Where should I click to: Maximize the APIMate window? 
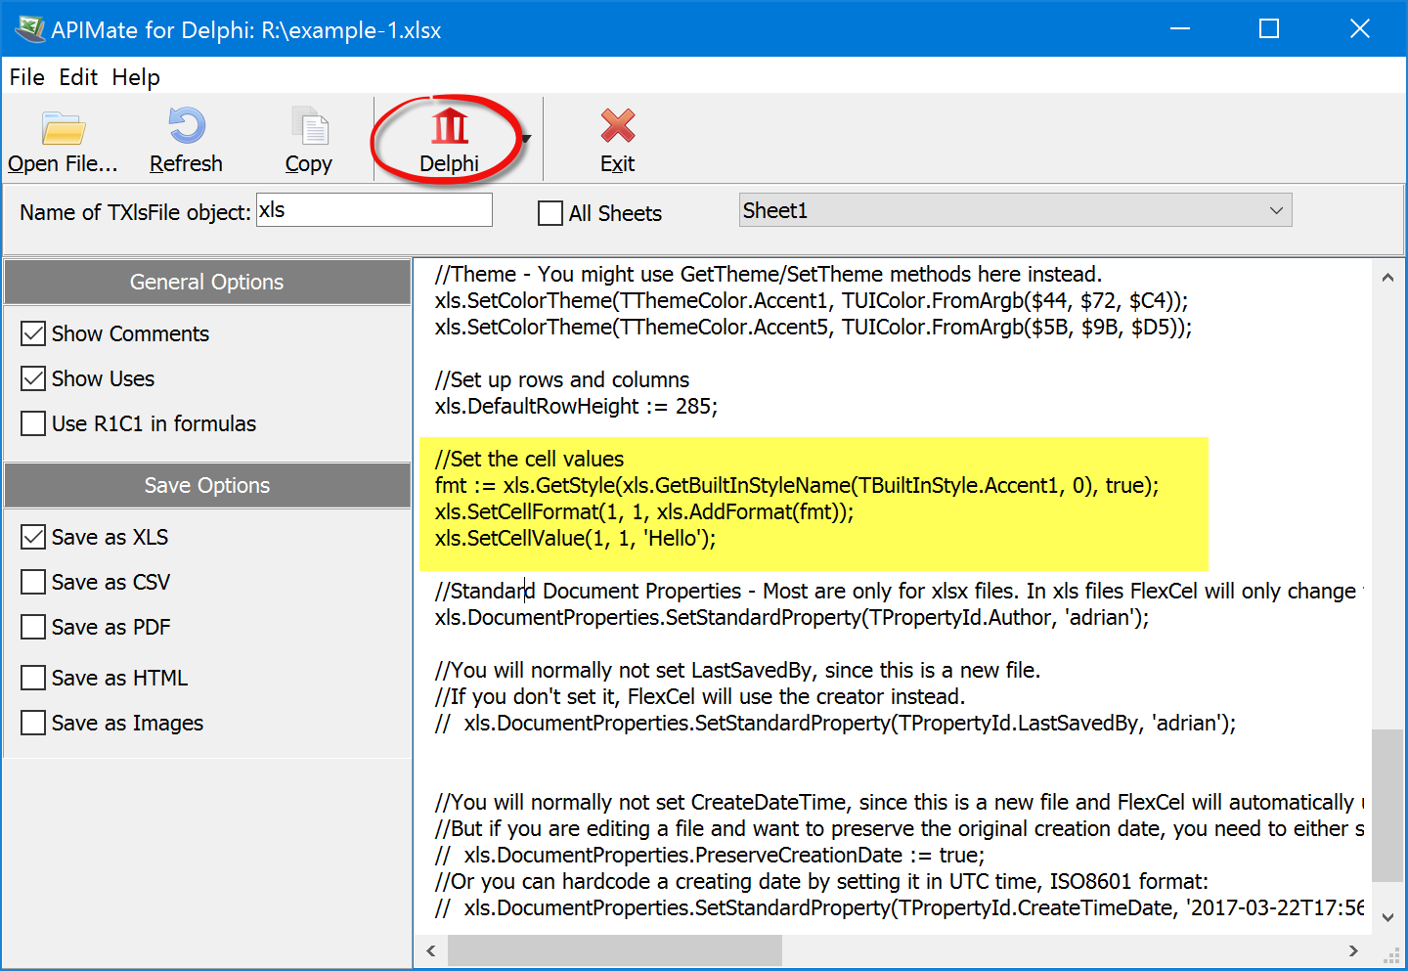[1269, 28]
